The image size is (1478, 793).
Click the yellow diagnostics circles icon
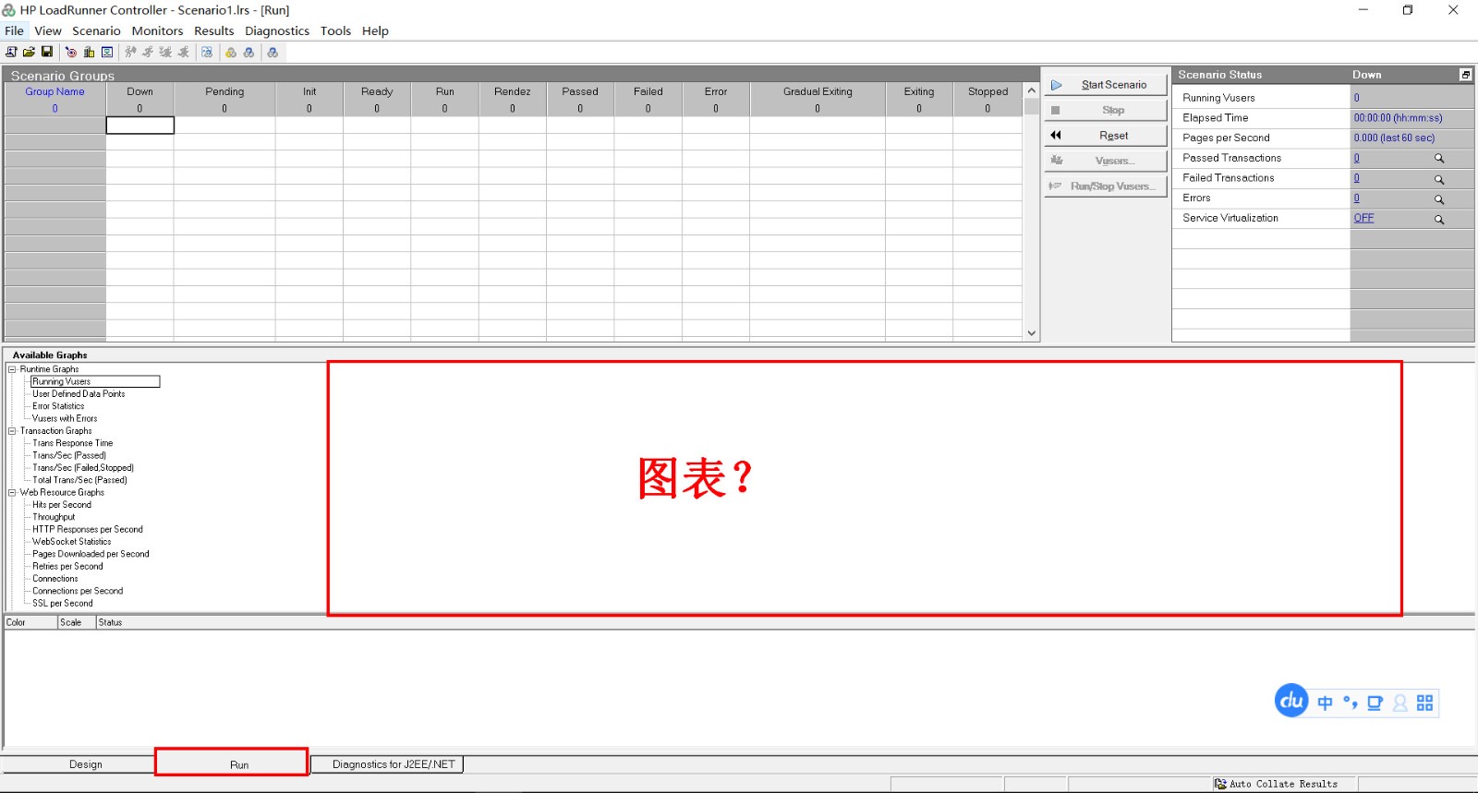click(x=231, y=52)
